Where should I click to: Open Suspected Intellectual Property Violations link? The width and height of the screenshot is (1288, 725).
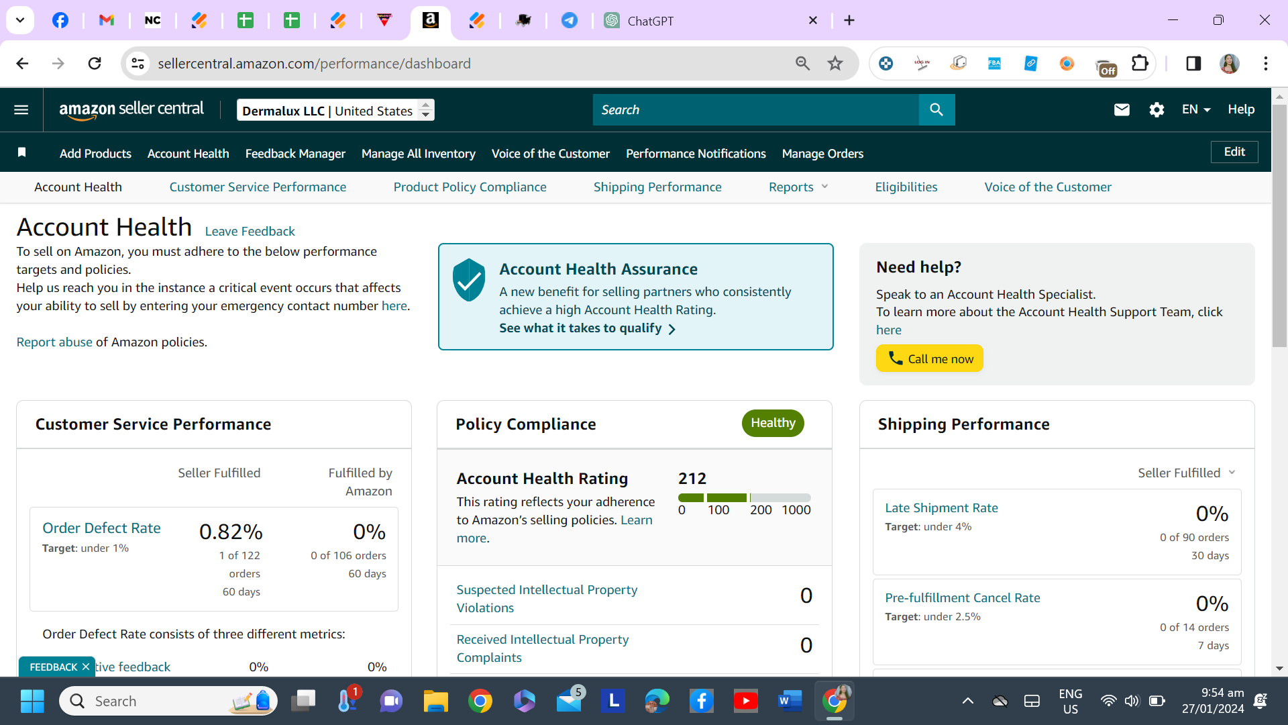coord(547,598)
